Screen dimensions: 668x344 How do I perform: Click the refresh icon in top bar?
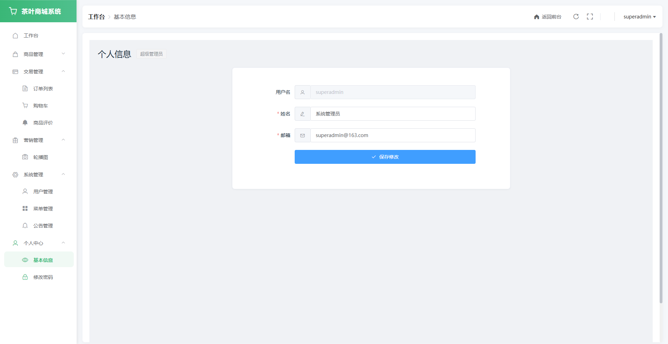576,17
